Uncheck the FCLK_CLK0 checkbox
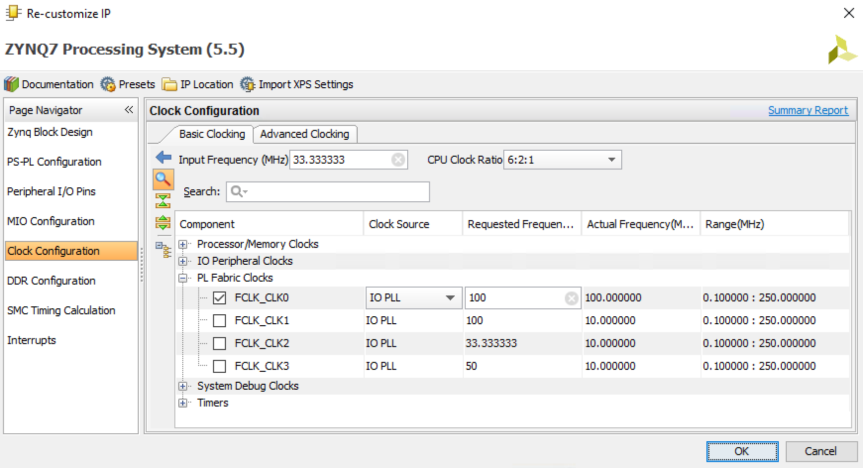Viewport: 863px width, 468px height. (x=219, y=298)
